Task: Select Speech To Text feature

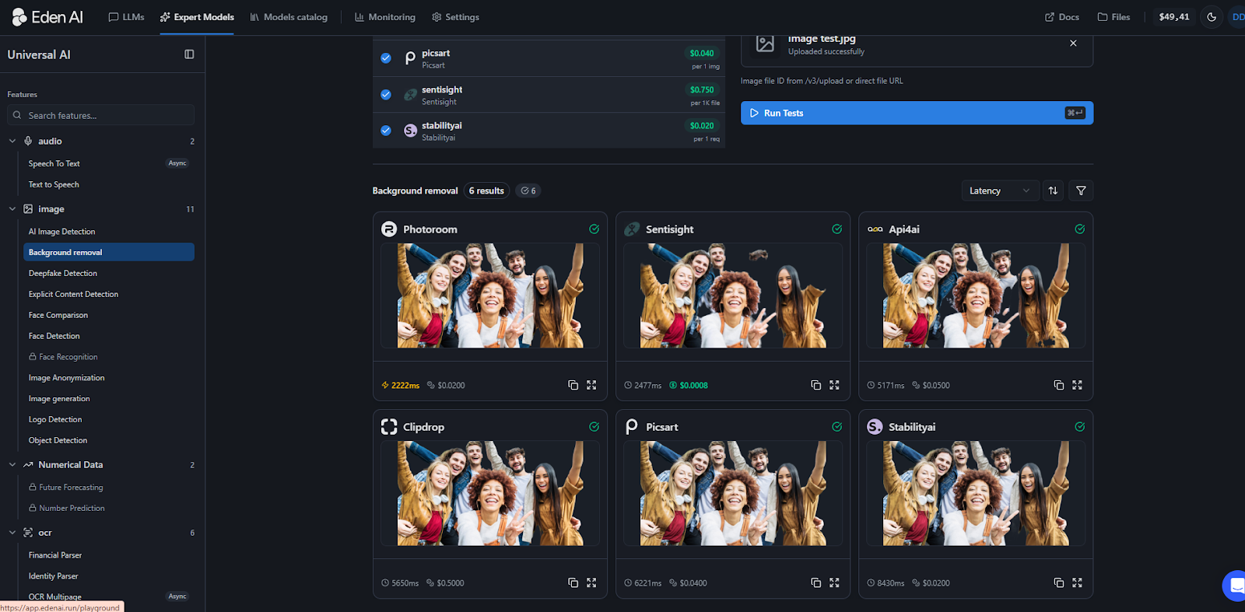Action: [x=54, y=164]
